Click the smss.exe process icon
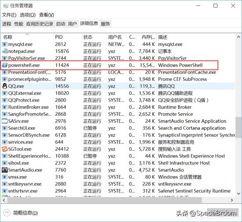The image size is (242, 222). coord(5,177)
